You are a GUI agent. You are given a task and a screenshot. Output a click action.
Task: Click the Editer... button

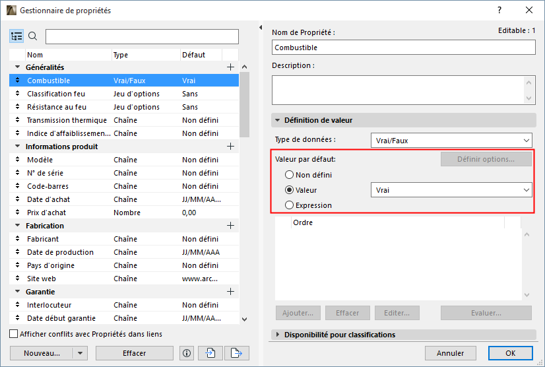tap(397, 313)
